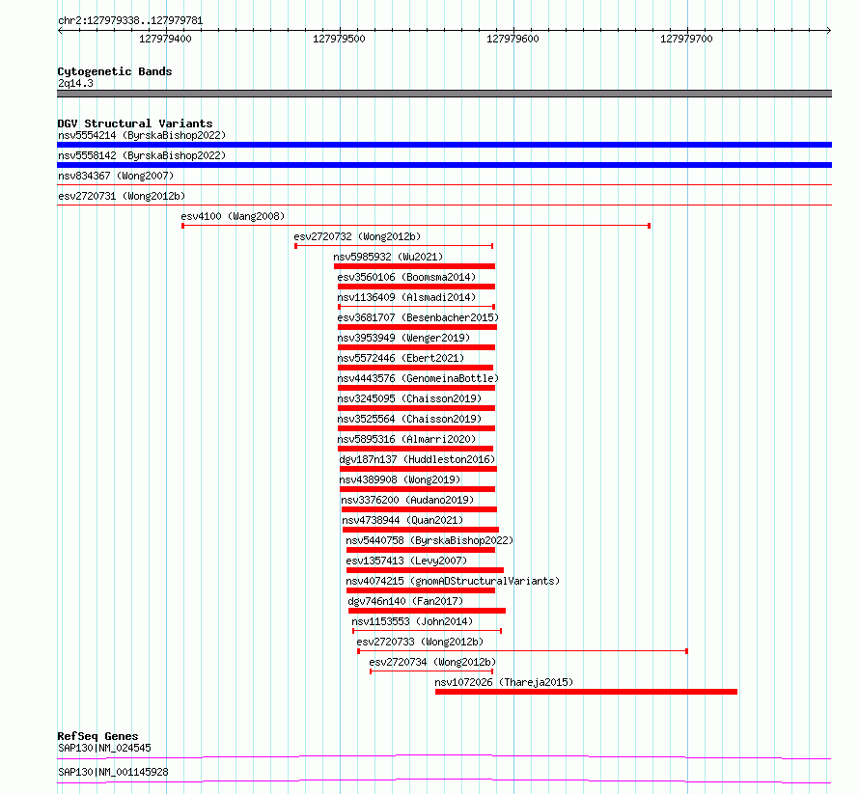Click the blue bar of nsv5558142

click(444, 165)
